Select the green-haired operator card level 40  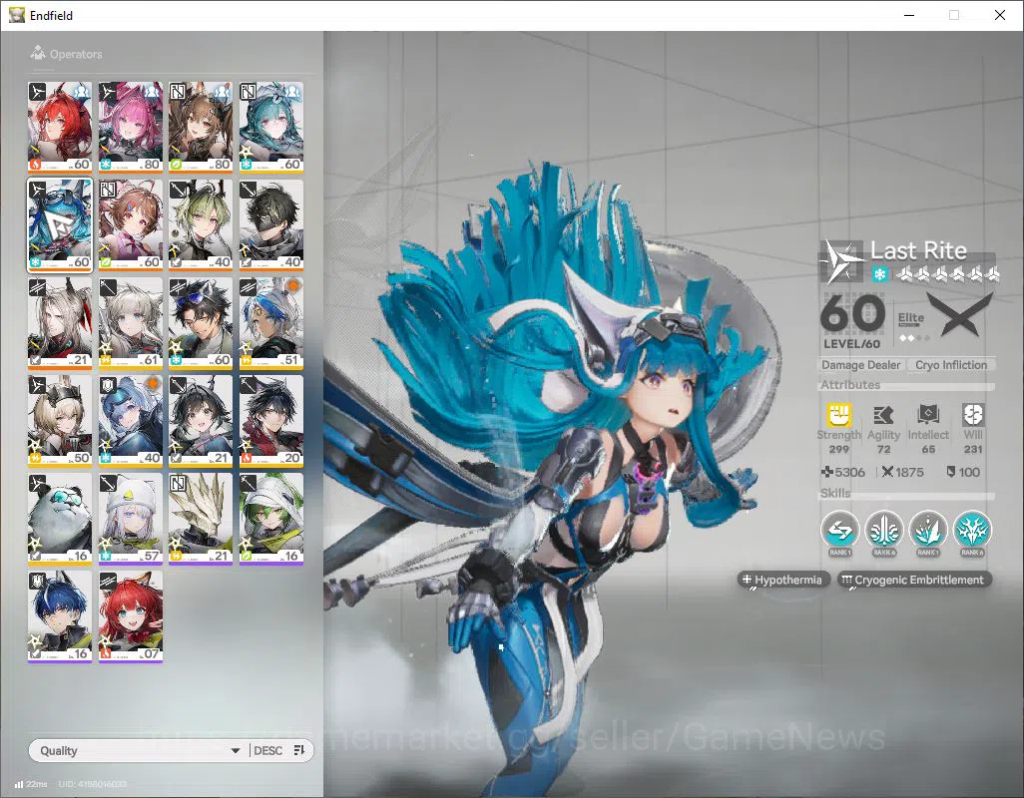tap(201, 224)
